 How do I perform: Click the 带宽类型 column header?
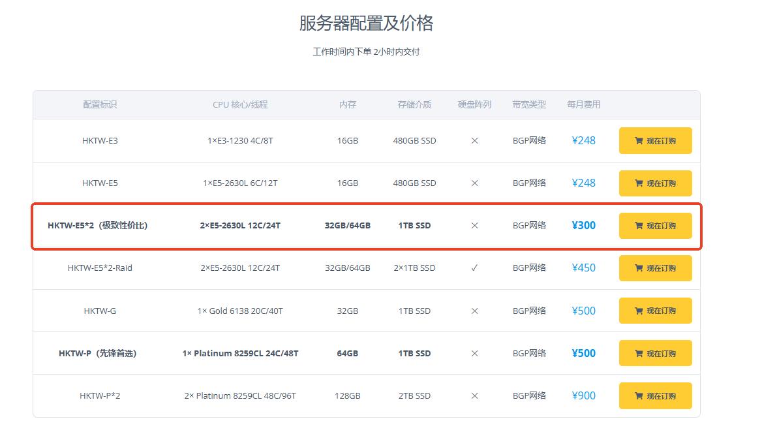529,104
